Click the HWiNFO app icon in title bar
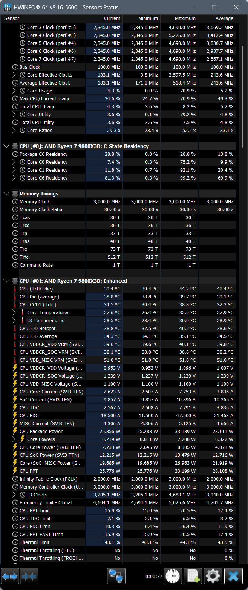Image resolution: width=248 pixels, height=590 pixels. 8,7
